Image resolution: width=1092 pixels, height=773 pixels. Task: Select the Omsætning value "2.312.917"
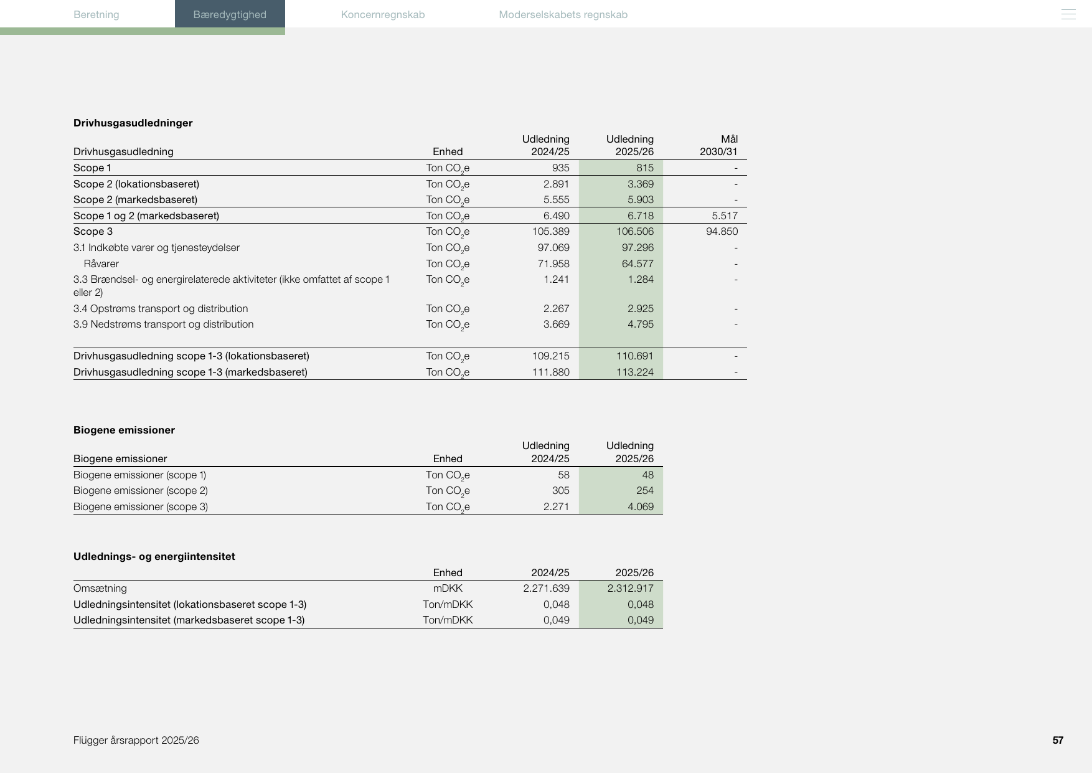pos(631,588)
